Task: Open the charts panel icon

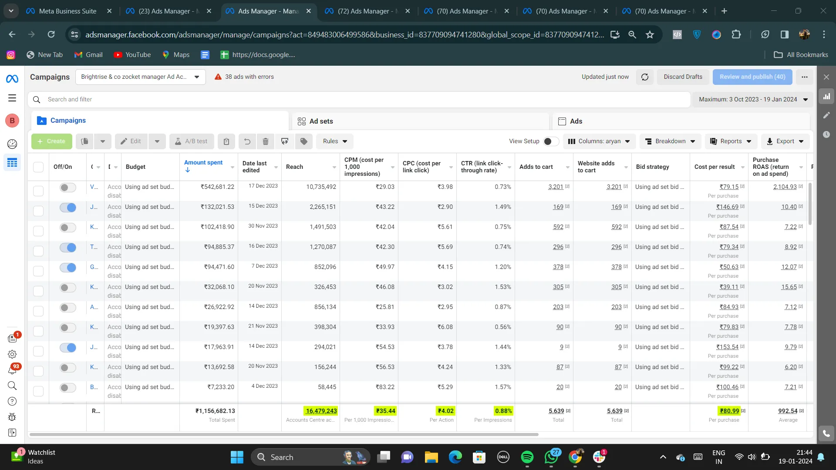Action: tap(826, 97)
